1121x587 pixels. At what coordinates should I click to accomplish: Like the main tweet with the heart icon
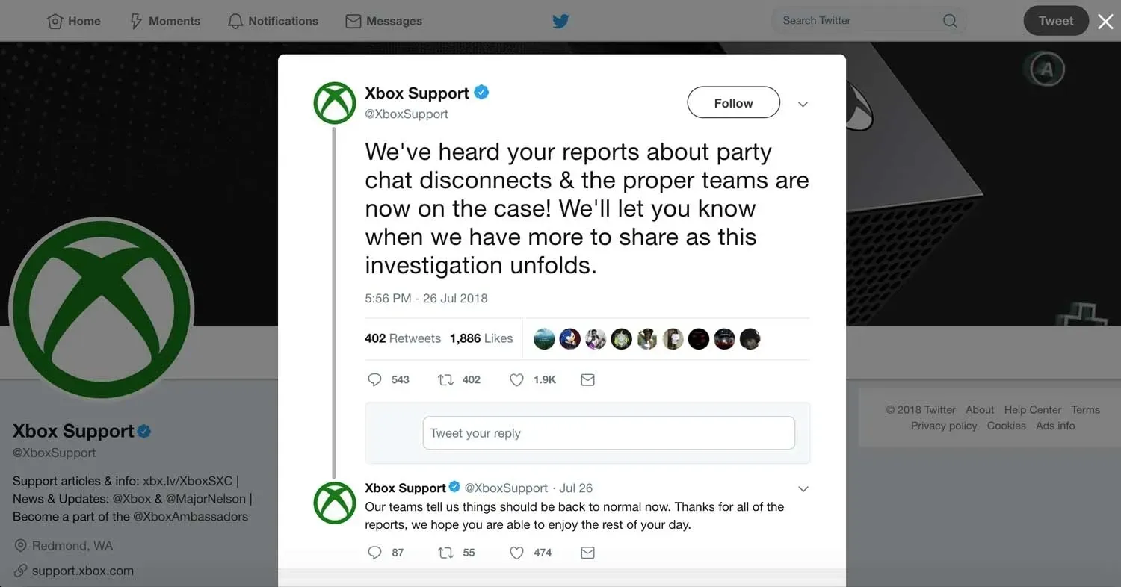(x=516, y=379)
